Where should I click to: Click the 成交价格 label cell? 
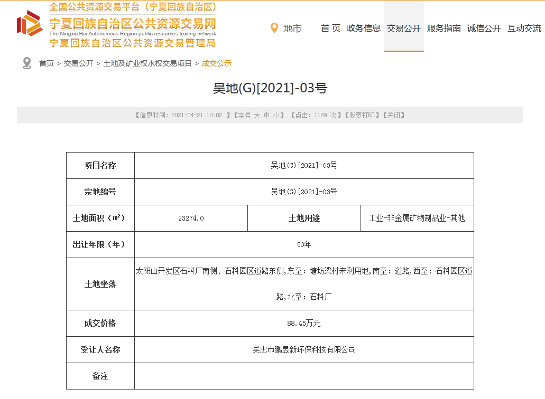click(100, 324)
